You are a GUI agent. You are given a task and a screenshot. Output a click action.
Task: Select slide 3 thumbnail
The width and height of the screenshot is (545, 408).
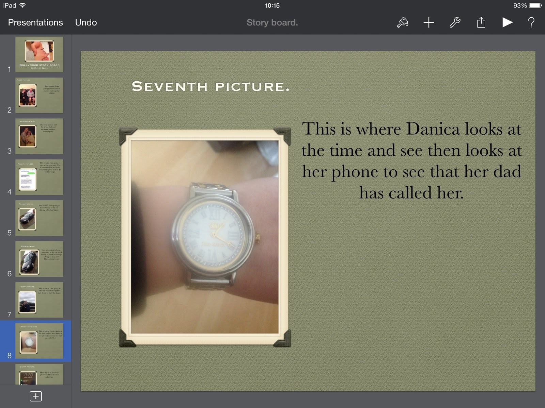coord(39,136)
